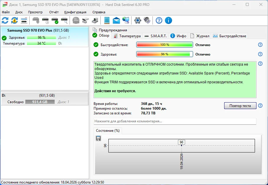Open the Справка menu
The width and height of the screenshot is (268, 185).
(x=99, y=12)
